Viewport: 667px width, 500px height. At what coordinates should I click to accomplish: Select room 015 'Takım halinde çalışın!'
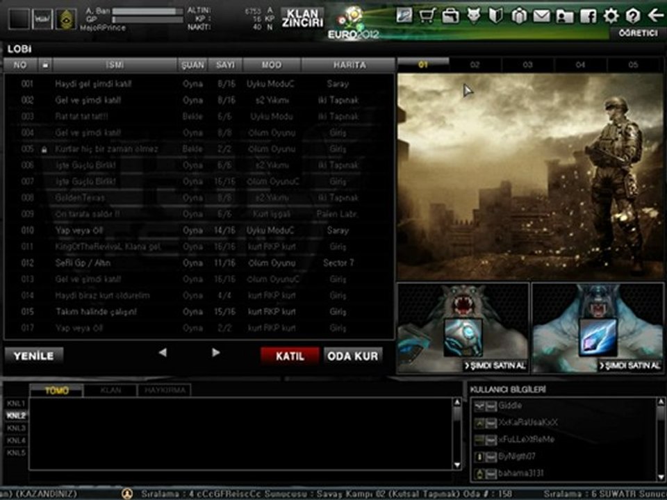point(199,312)
